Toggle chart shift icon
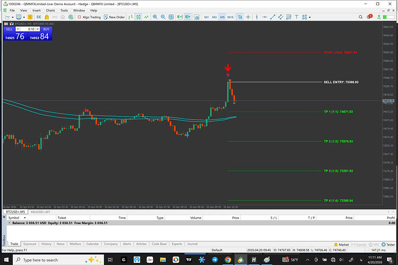Screen dimensions: 398x265 pos(188,17)
